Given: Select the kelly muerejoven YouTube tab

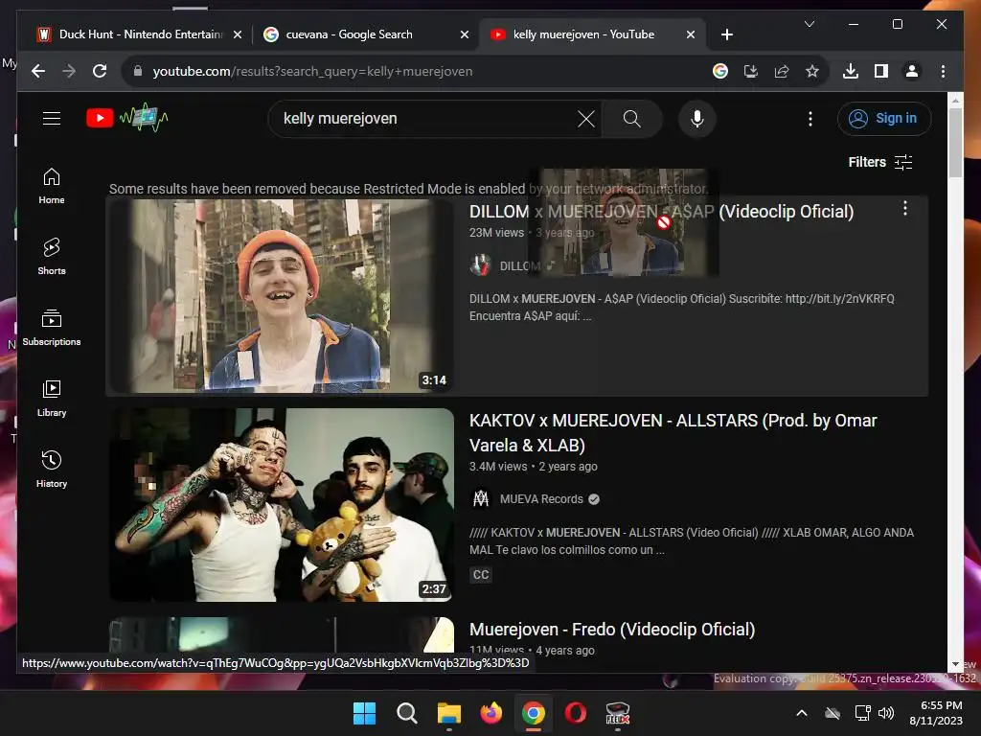Looking at the screenshot, I should (x=583, y=34).
